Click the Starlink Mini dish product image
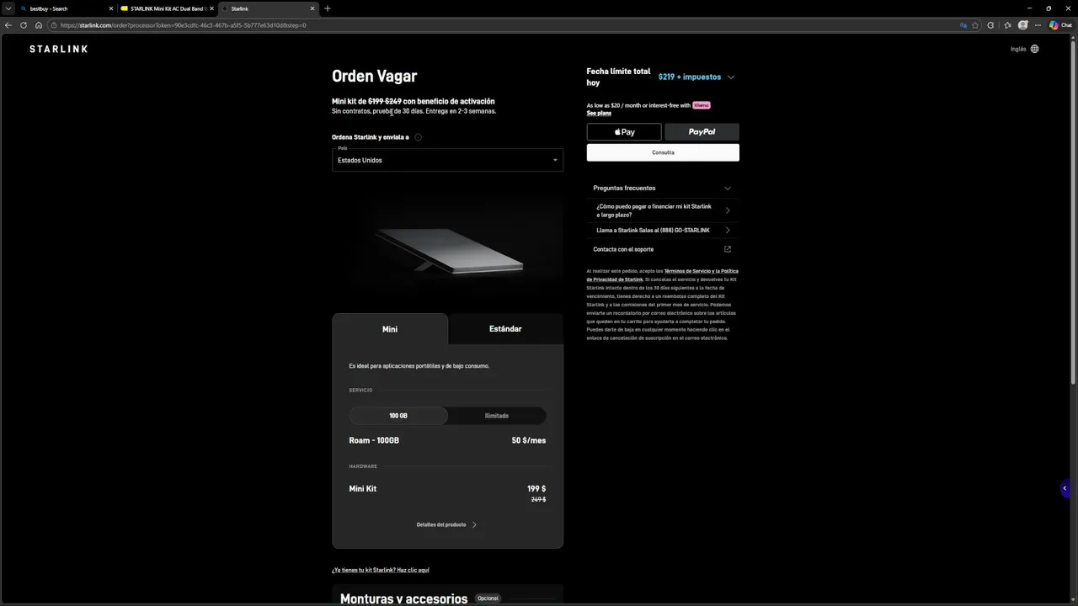Screen dimensions: 1078x606 (450, 250)
